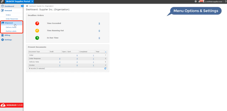
Task: Open Invoice Open / Sent count link
Action: (77, 65)
